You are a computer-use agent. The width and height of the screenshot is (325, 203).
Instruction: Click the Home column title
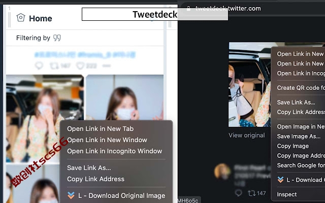coord(41,18)
